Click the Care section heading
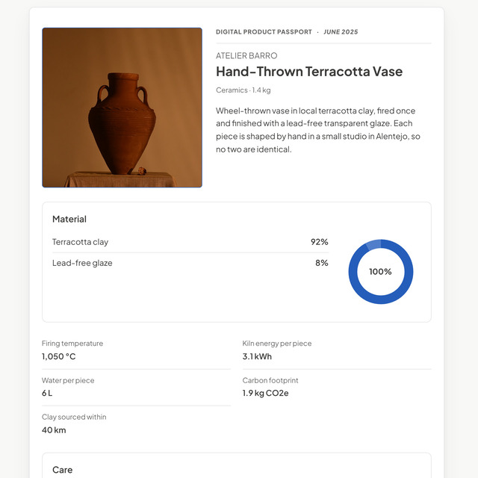 (x=63, y=470)
